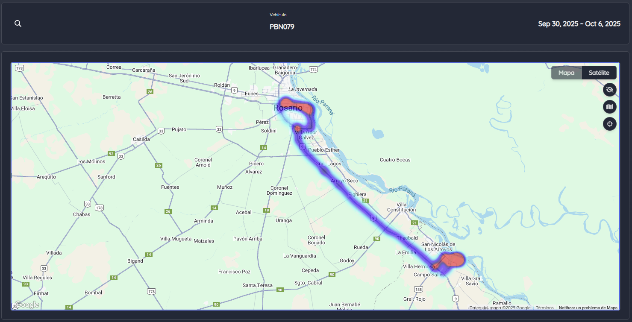Switch to the Satélite view
Image resolution: width=632 pixels, height=322 pixels.
pyautogui.click(x=599, y=73)
